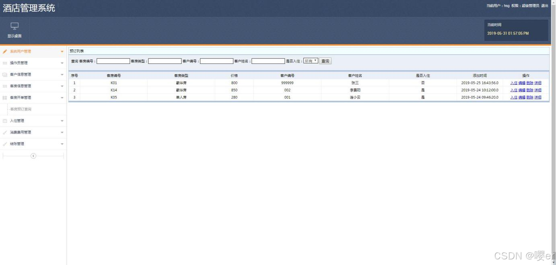Open 消费费用管理 menu section
The width and height of the screenshot is (556, 265).
(x=33, y=132)
